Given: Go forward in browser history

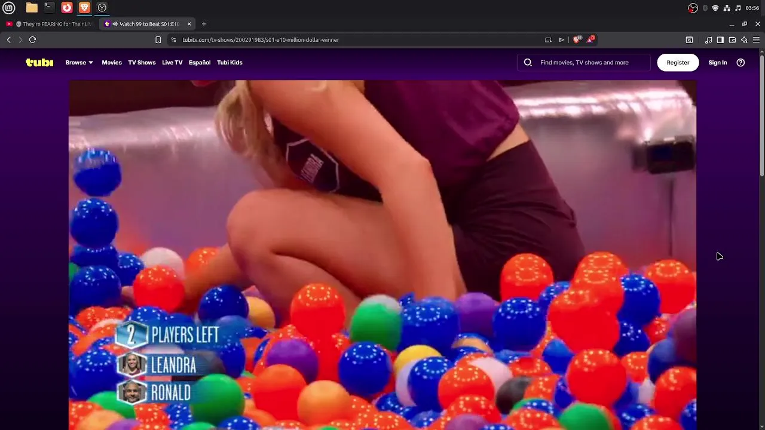Looking at the screenshot, I should (x=20, y=39).
